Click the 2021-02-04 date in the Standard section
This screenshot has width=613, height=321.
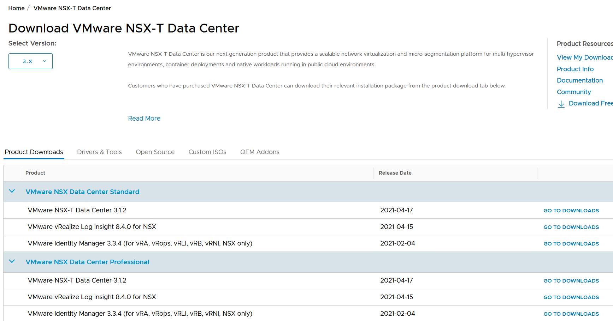(397, 243)
